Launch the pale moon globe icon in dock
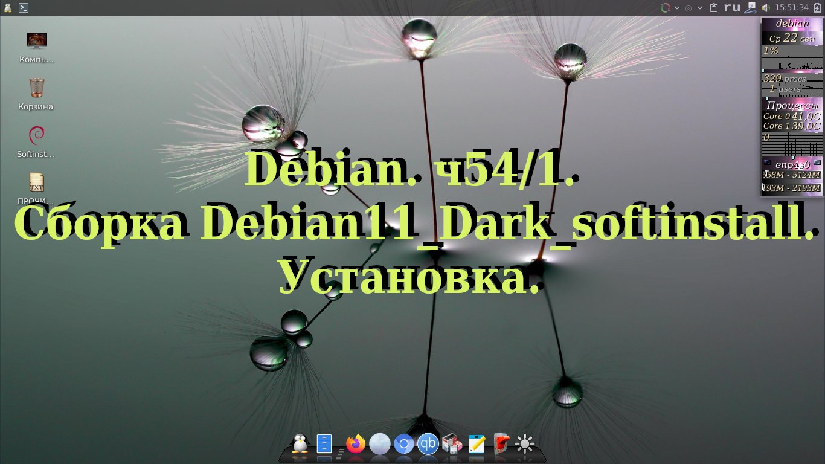 coord(380,444)
